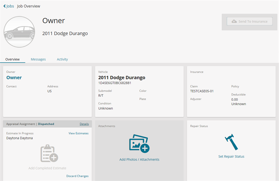Click the clipboard add-estimate icon

pyautogui.click(x=49, y=153)
